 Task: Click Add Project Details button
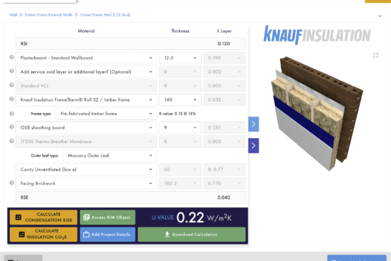107,234
